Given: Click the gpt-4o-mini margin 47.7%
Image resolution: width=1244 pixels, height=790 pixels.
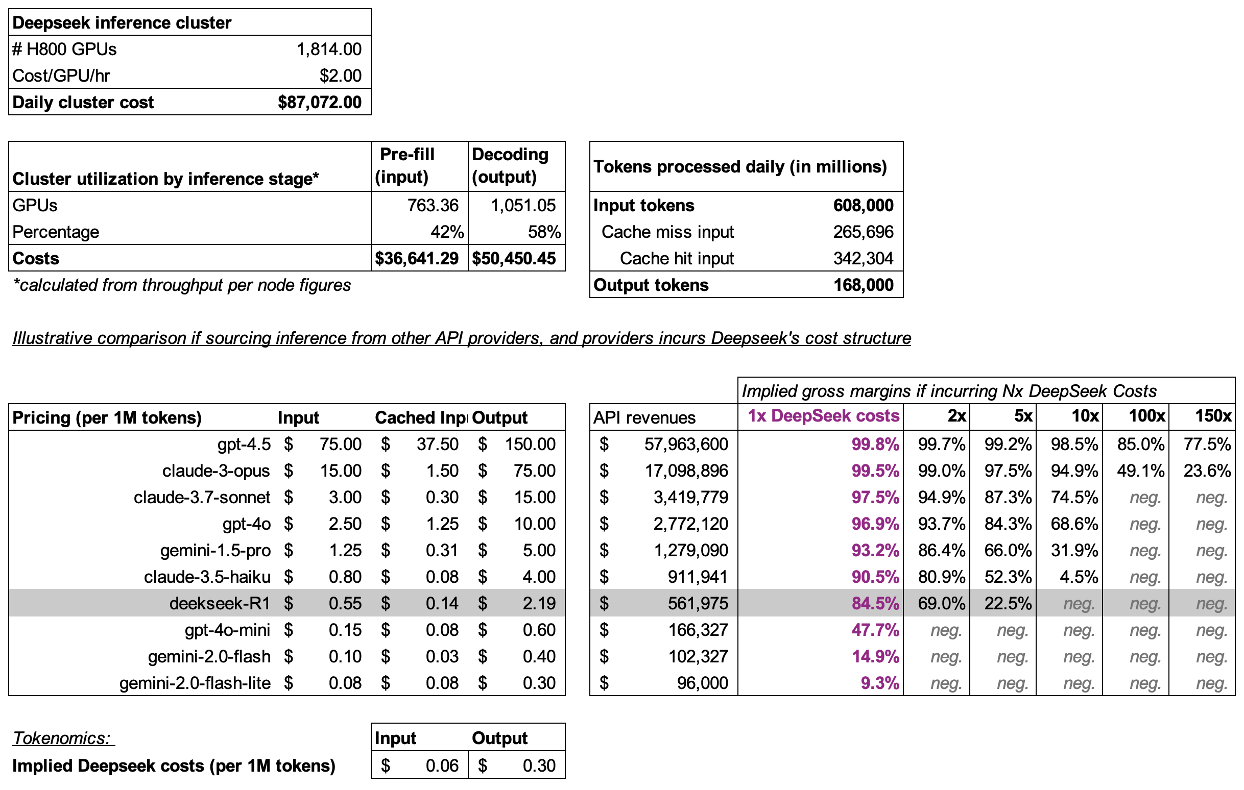Looking at the screenshot, I should point(875,630).
